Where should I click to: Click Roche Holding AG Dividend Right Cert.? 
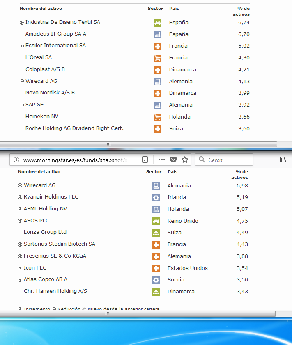[x=74, y=128]
